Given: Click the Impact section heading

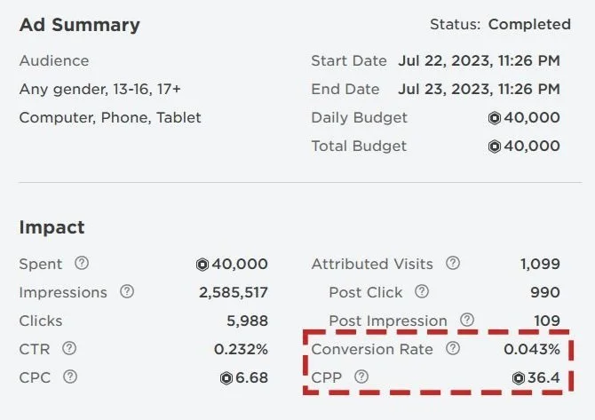Looking at the screenshot, I should click(52, 227).
